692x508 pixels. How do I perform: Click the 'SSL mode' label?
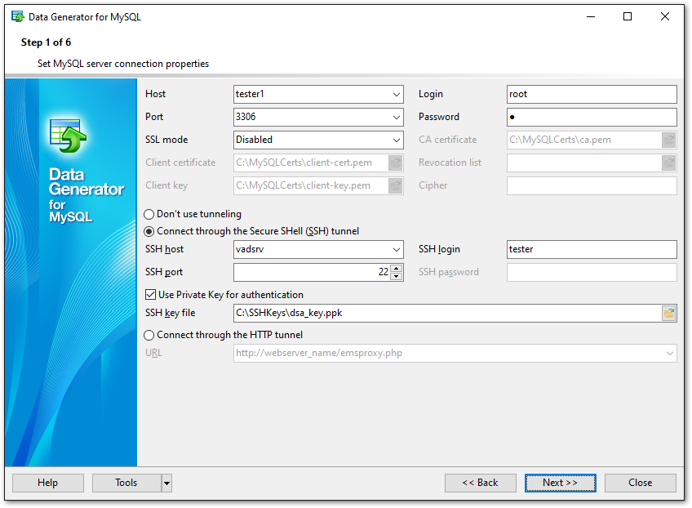tap(166, 140)
